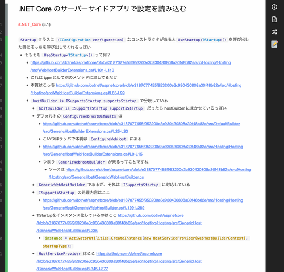Click the 'で分岐している' bullet line
The image size is (284, 272).
coord(99,101)
